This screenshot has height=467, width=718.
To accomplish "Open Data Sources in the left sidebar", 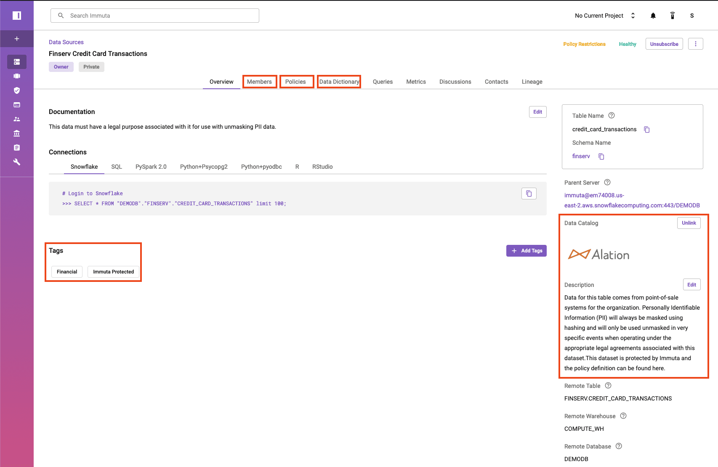I will tap(17, 62).
